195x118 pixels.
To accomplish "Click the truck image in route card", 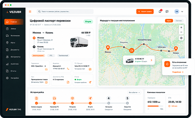I will pyautogui.click(x=79, y=42).
